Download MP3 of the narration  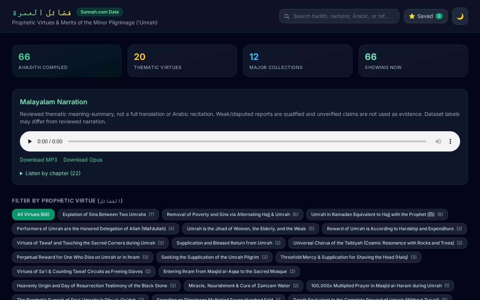coord(39,160)
